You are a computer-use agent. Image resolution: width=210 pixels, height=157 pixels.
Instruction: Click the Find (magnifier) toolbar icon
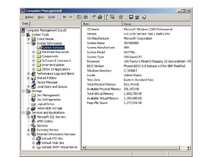pyautogui.click(x=144, y=17)
